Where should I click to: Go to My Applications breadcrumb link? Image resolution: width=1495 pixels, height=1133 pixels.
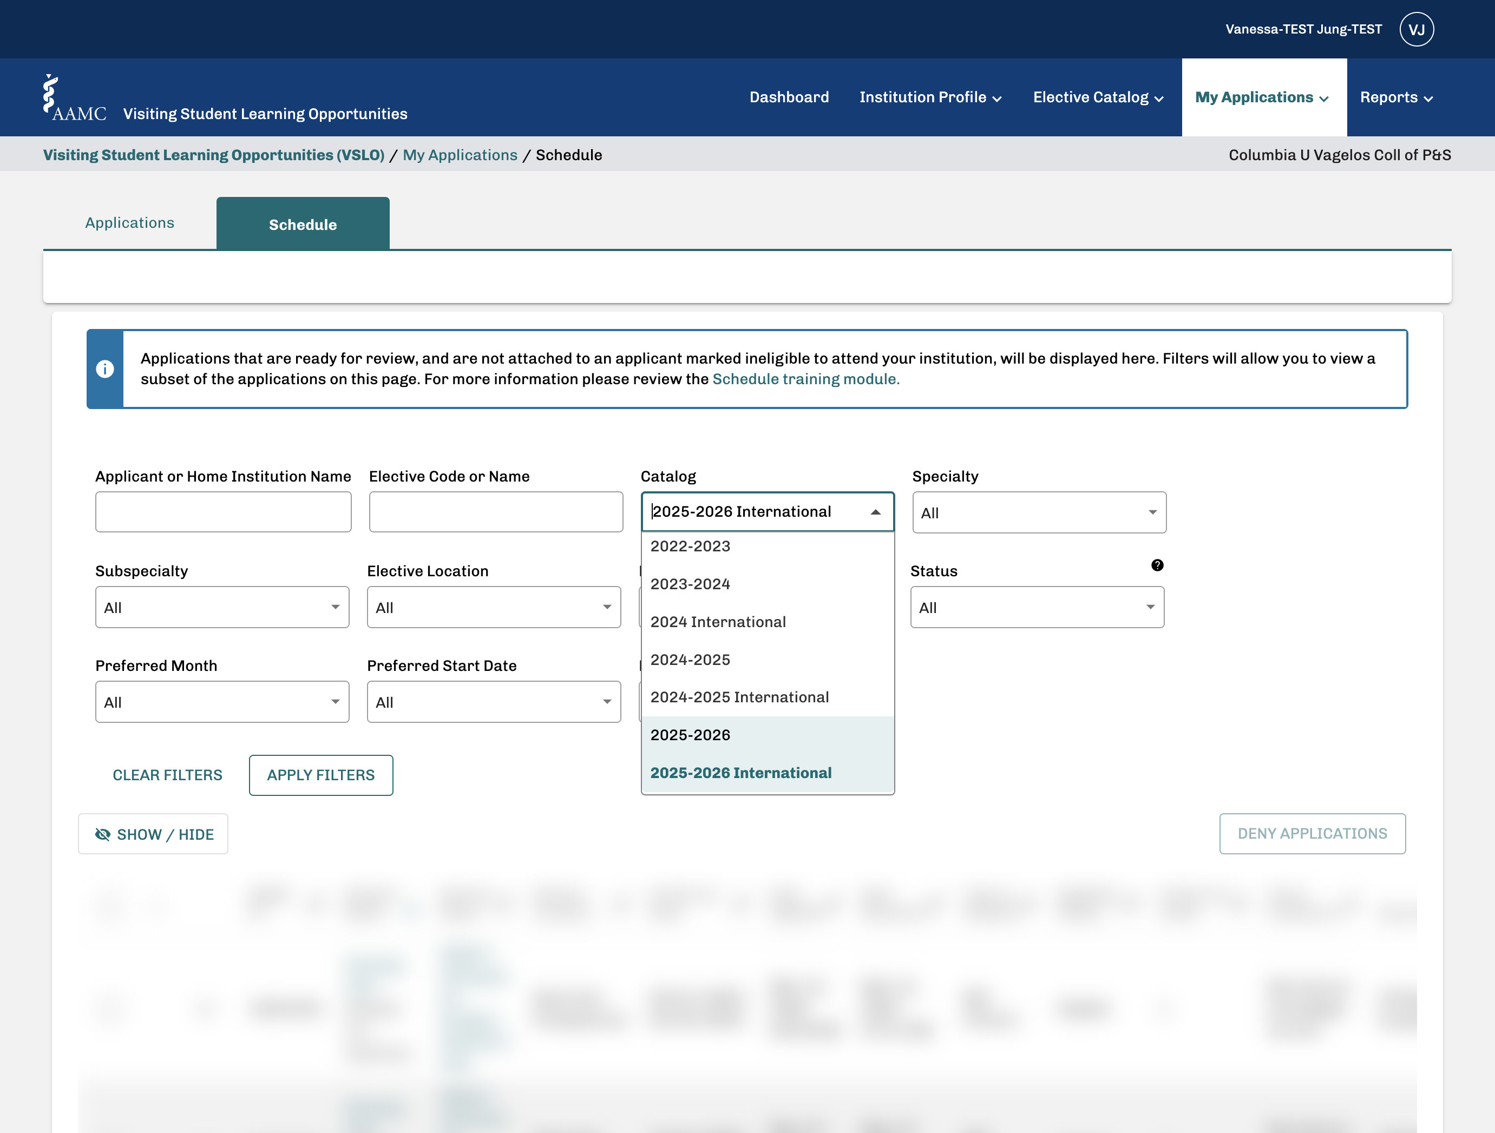click(x=460, y=155)
